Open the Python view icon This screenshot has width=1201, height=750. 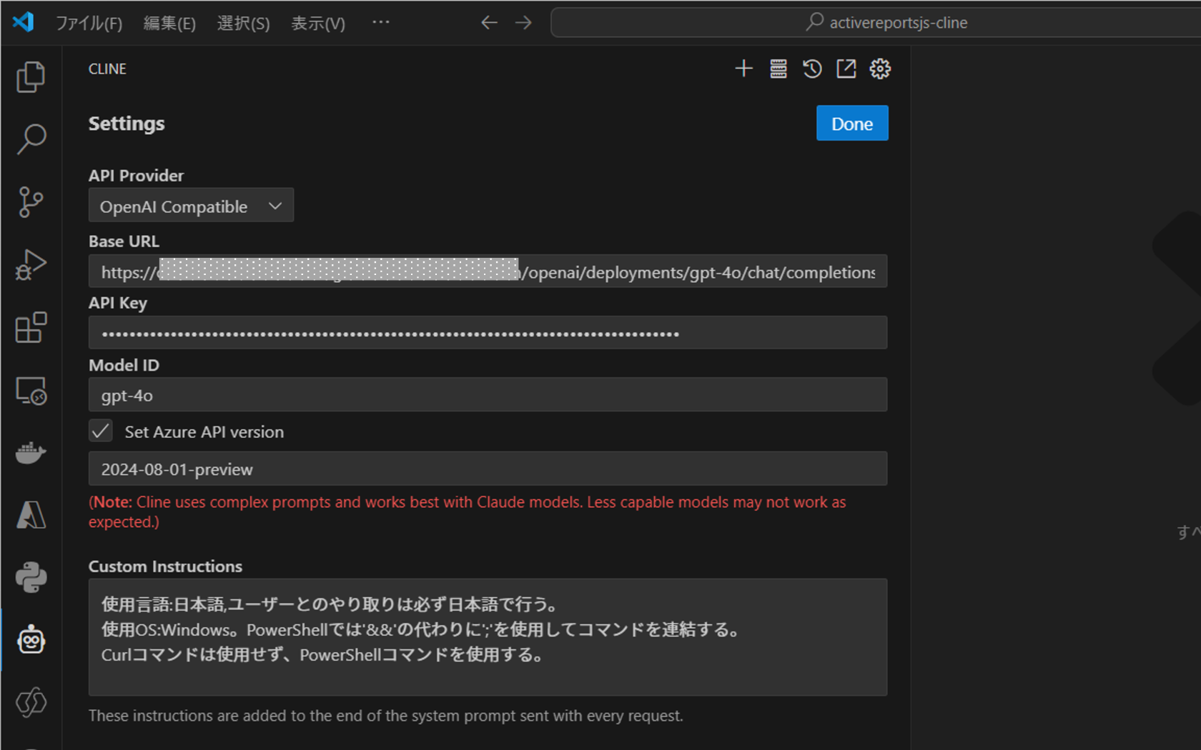[x=31, y=577]
